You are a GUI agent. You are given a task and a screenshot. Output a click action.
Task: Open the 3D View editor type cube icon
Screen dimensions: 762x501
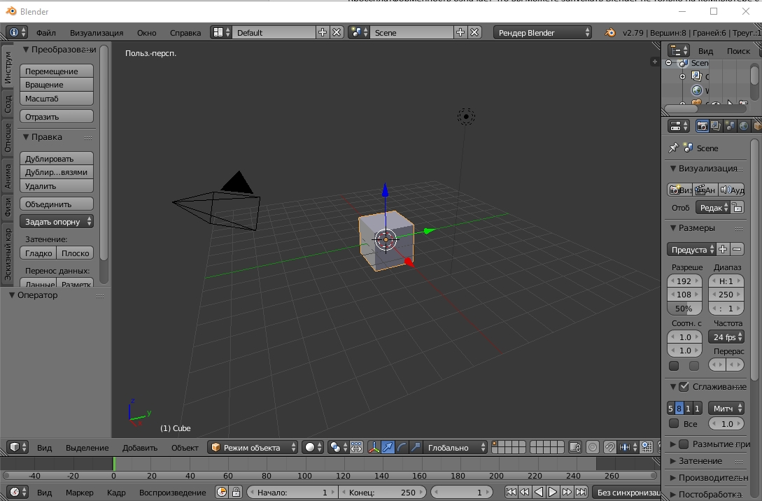[18, 448]
